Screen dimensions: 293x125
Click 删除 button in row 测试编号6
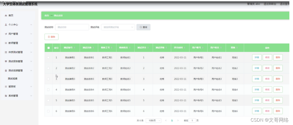[278, 111]
